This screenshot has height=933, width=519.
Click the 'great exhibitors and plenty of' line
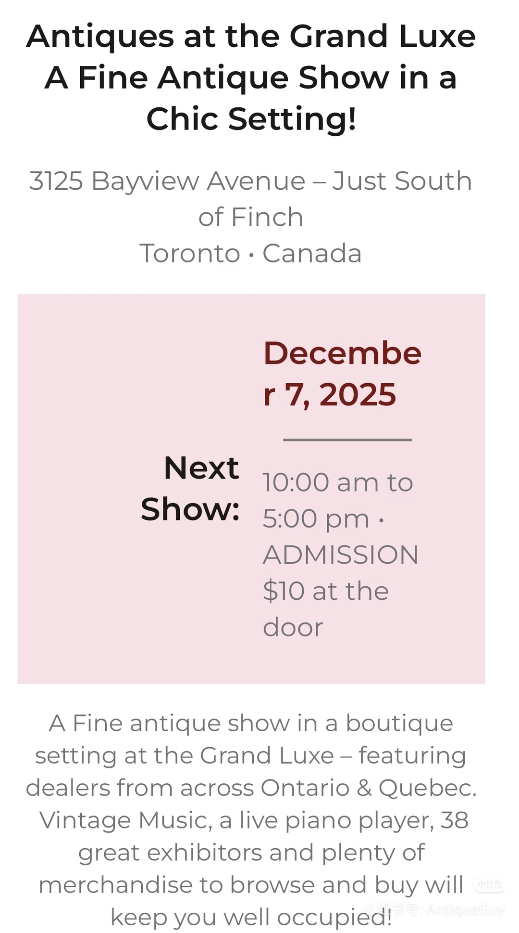251,853
